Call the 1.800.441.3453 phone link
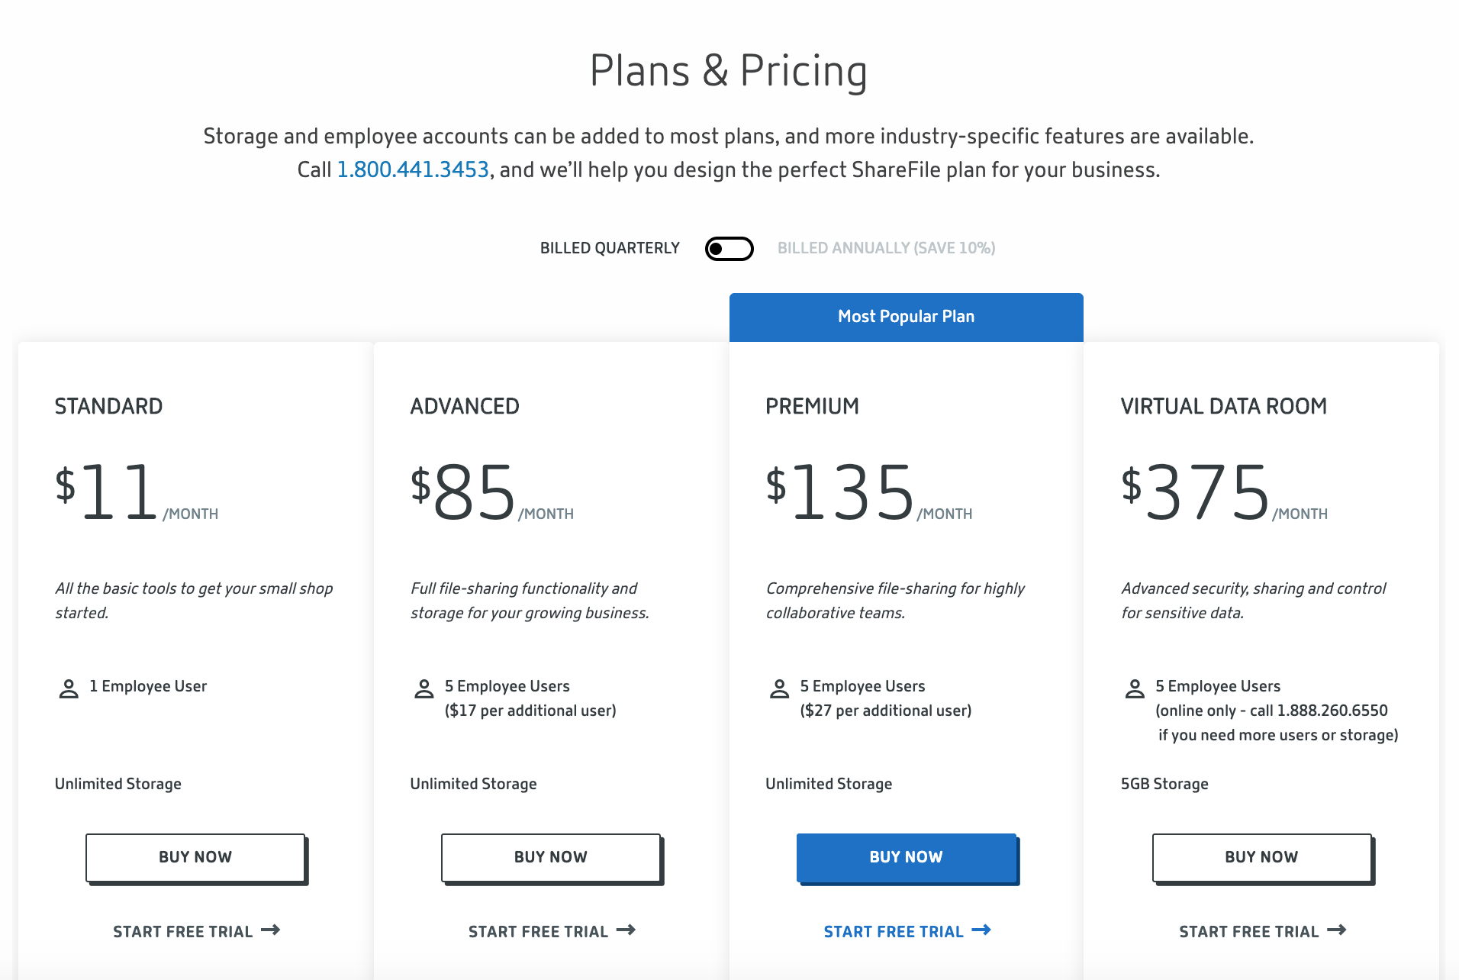The height and width of the screenshot is (980, 1459). 413,169
